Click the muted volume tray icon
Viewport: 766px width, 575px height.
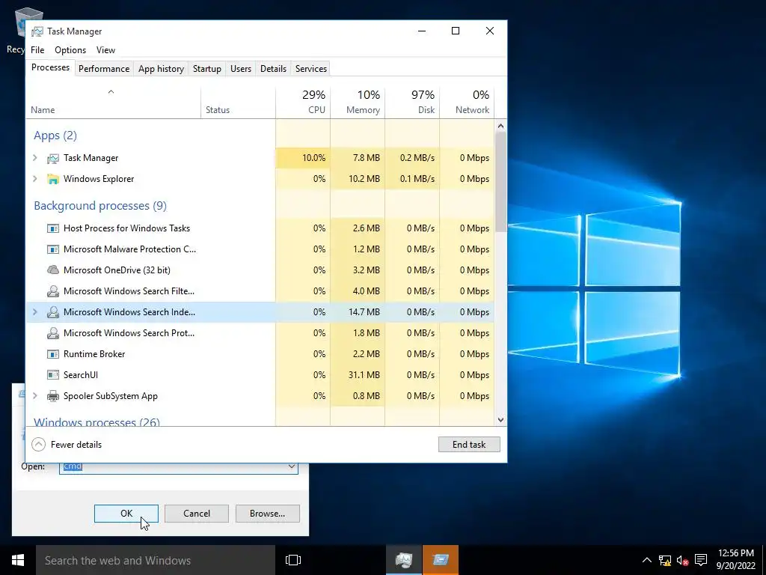click(x=682, y=560)
